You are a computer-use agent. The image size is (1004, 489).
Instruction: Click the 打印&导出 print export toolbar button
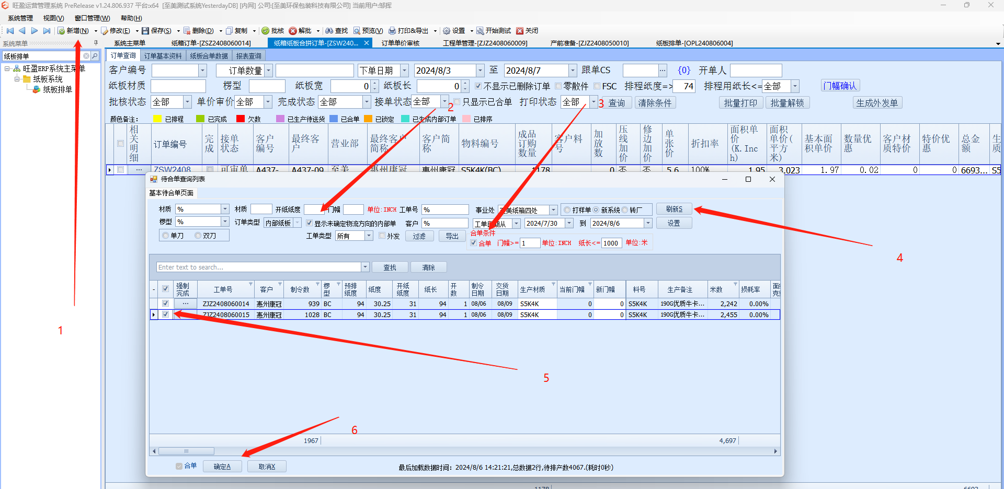(x=408, y=31)
